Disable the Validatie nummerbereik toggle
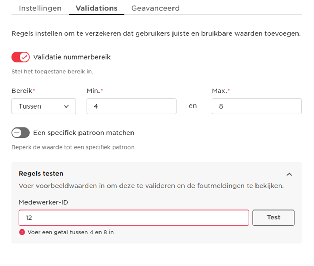 click(21, 57)
